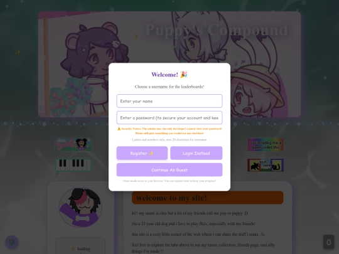Screen dimensions: 339x254
Task: Click the loading widget below the avatar
Action: pyautogui.click(x=80, y=246)
